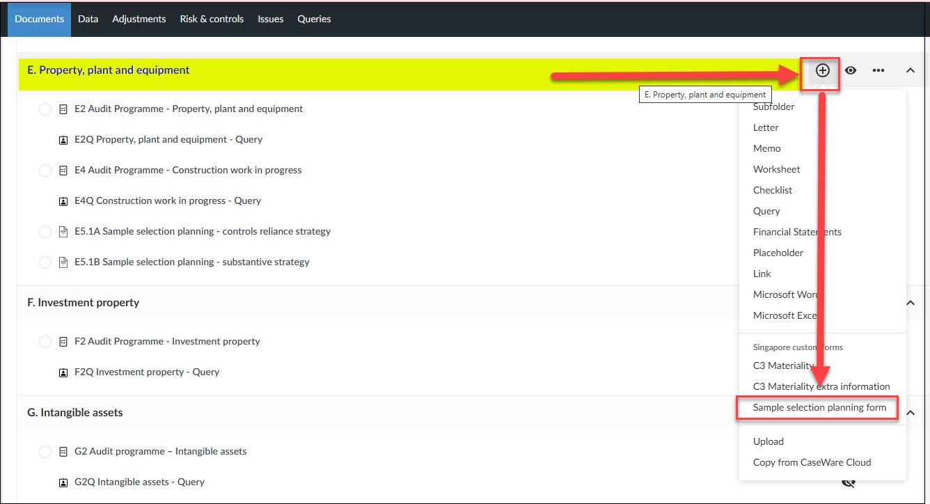Tick the circle next to F2 Audit Programme

[45, 342]
